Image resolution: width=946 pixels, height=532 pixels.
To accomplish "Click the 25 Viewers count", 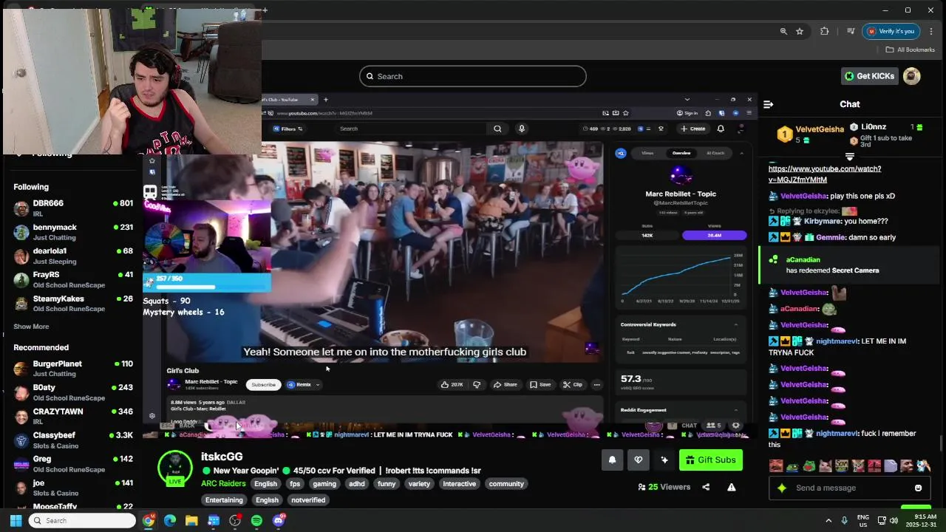I will click(664, 487).
